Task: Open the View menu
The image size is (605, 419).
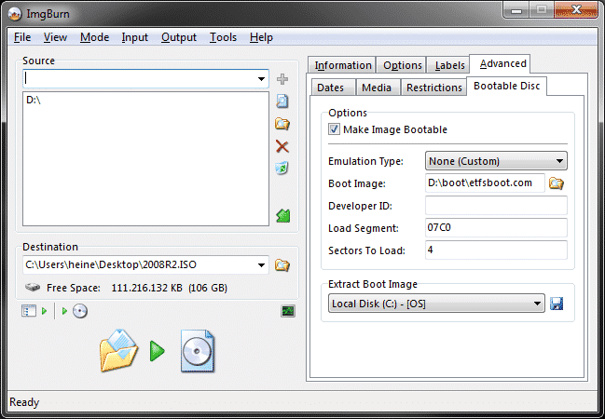Action: [x=55, y=37]
